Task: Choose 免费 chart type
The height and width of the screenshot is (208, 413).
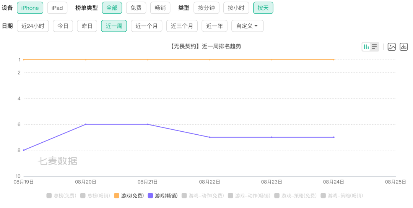Action: point(136,8)
